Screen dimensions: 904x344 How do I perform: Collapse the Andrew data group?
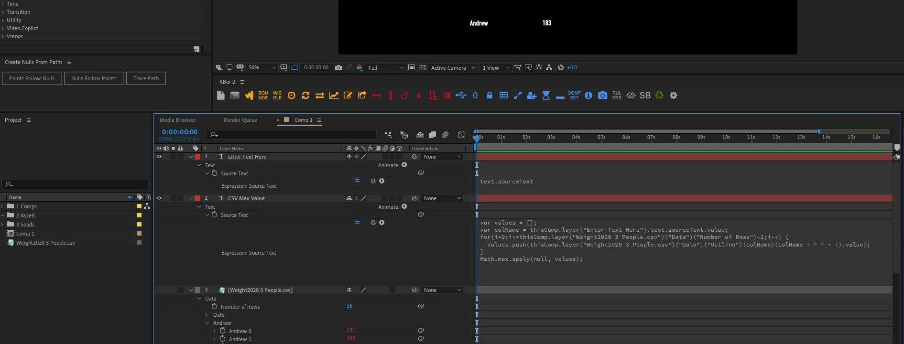pos(207,323)
